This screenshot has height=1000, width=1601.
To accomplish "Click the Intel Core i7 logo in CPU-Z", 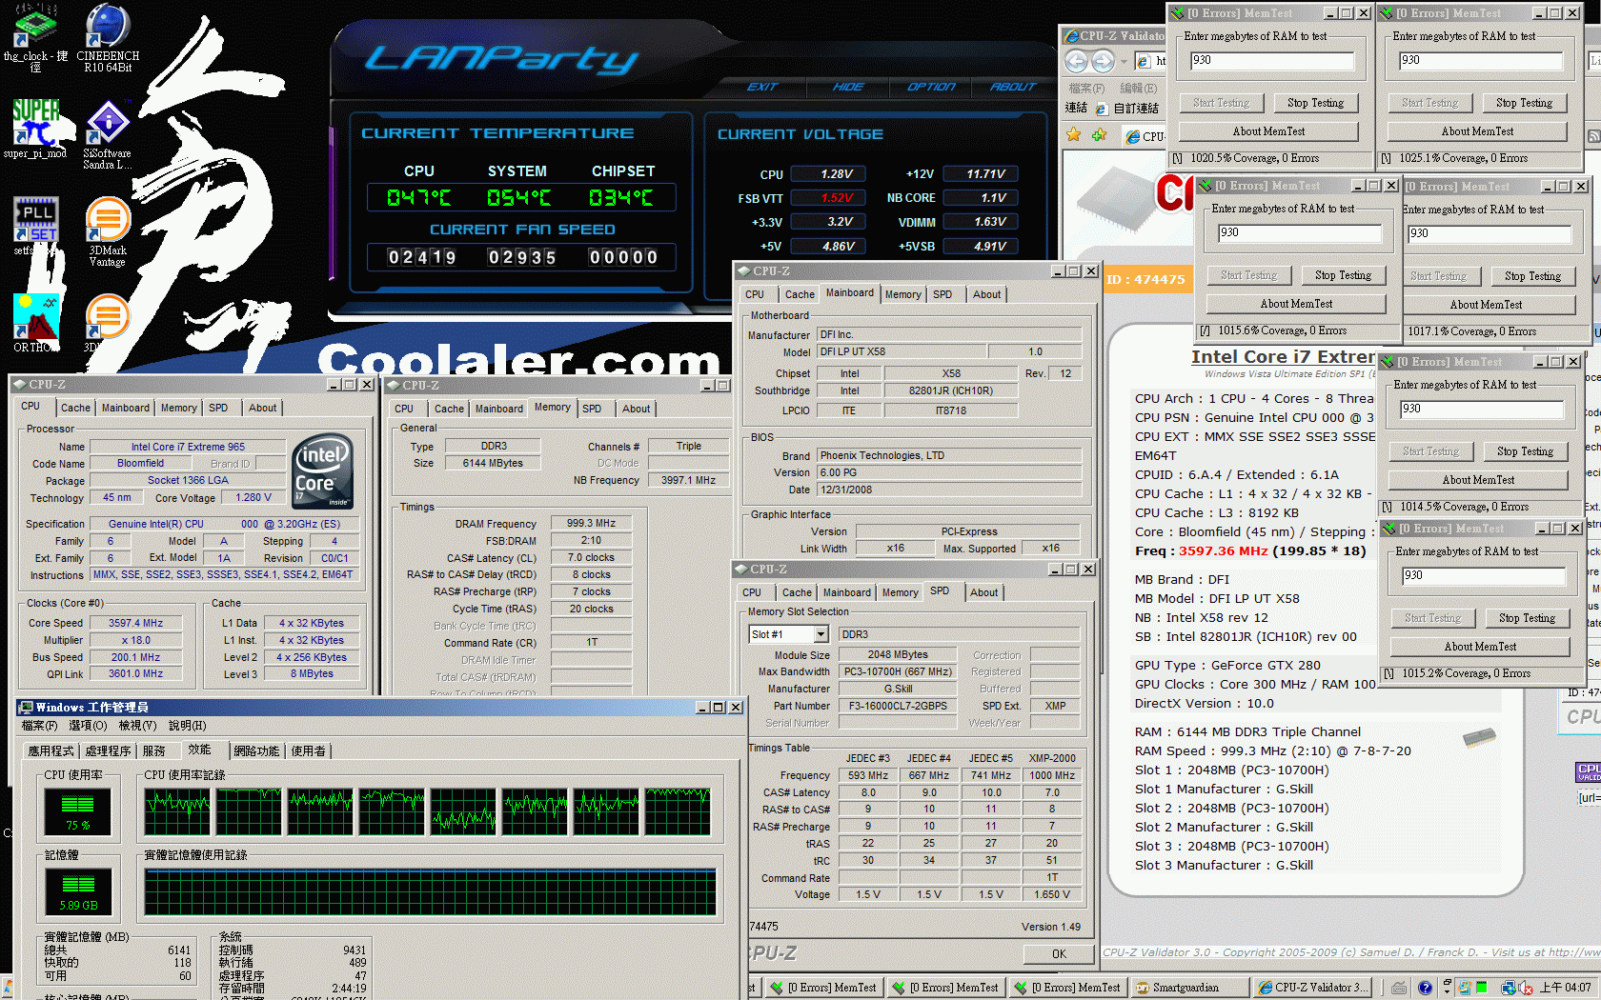I will (323, 470).
